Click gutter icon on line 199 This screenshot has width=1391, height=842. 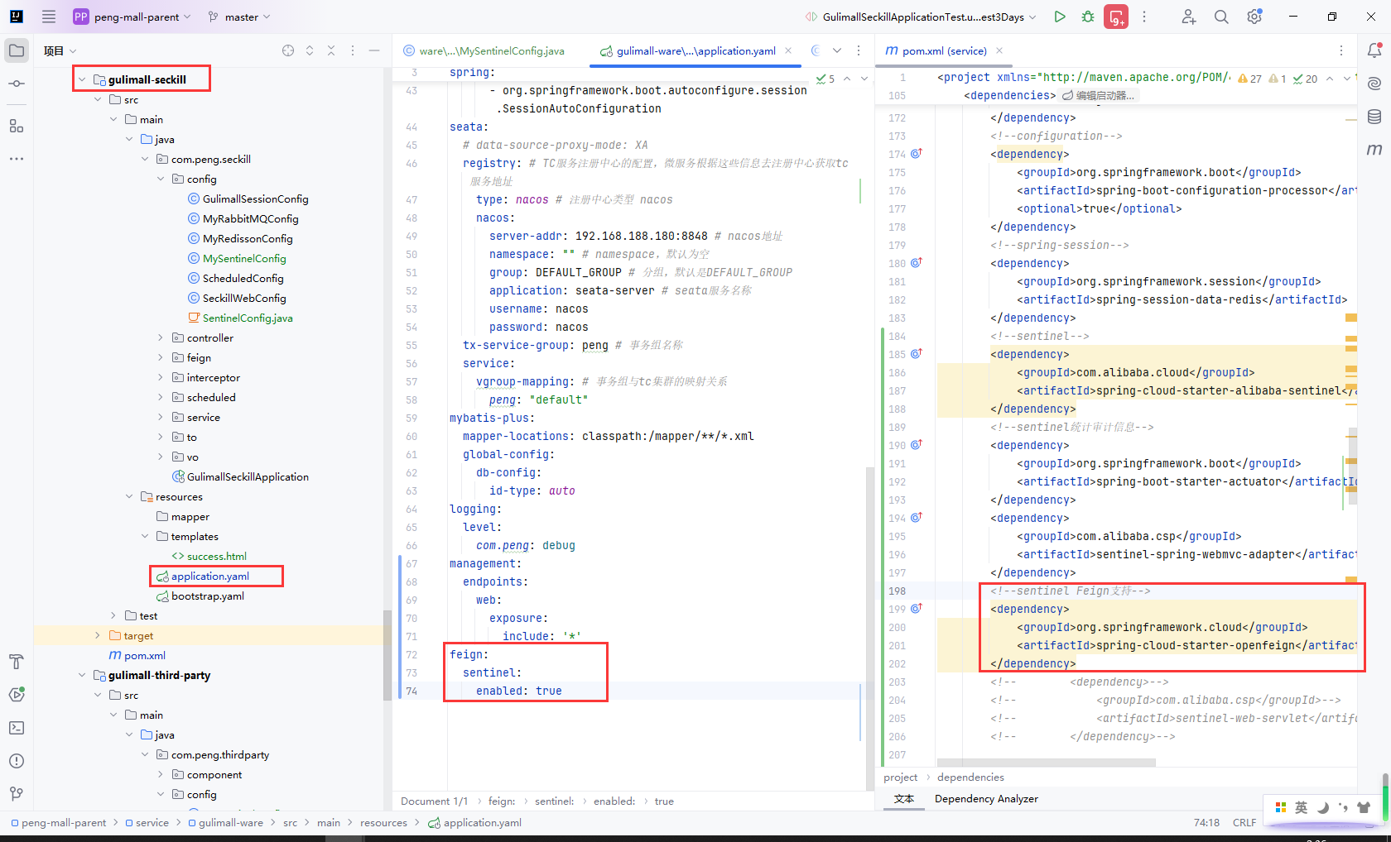click(917, 609)
